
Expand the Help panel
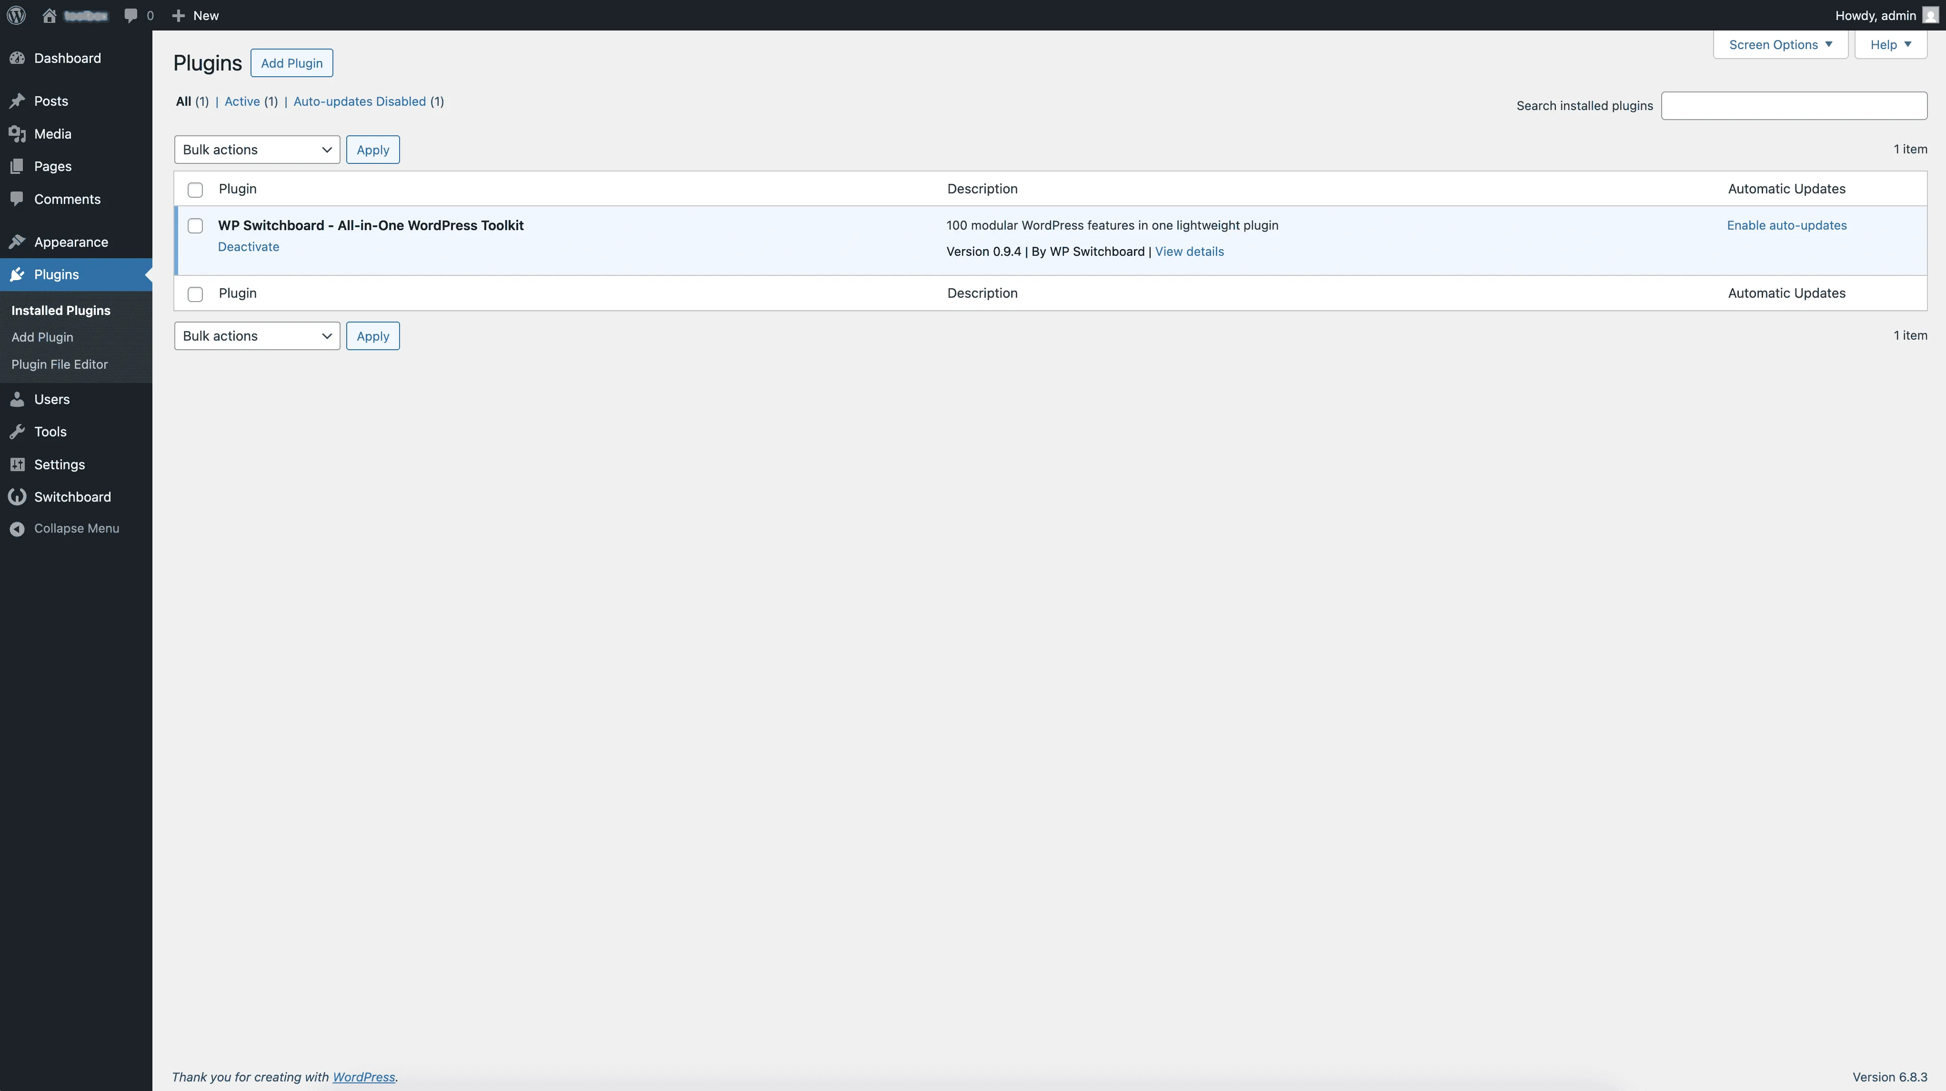click(1891, 45)
